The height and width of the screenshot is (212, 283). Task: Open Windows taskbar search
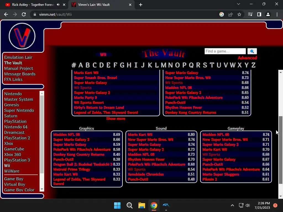(x=130, y=205)
